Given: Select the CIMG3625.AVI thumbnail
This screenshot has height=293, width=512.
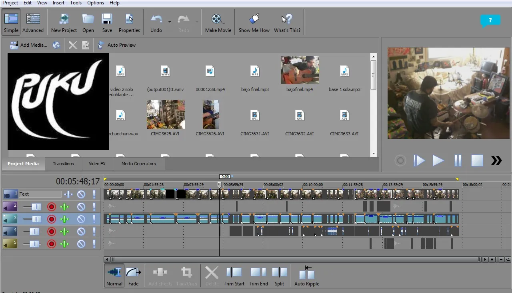Looking at the screenshot, I should [166, 115].
